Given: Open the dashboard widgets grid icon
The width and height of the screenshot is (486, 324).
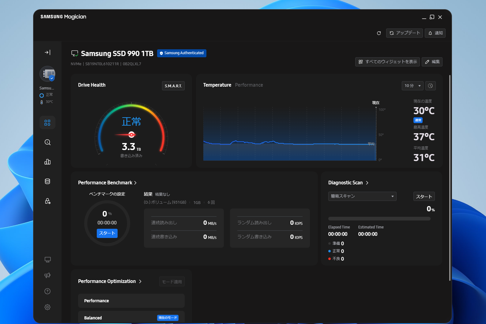Looking at the screenshot, I should click(x=47, y=122).
